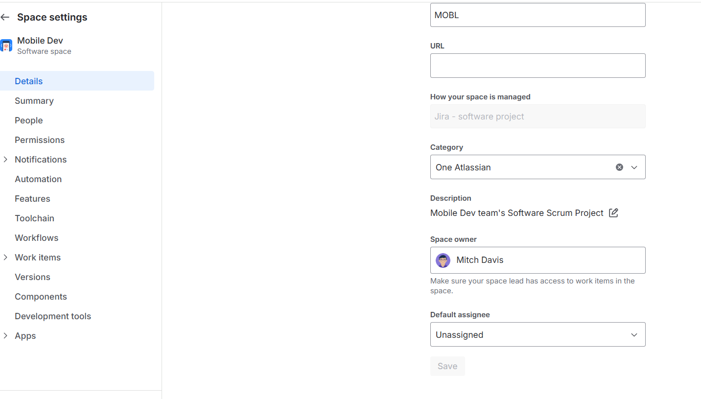Click the Mobile Dev space avatar icon
This screenshot has height=399, width=701.
click(x=6, y=46)
